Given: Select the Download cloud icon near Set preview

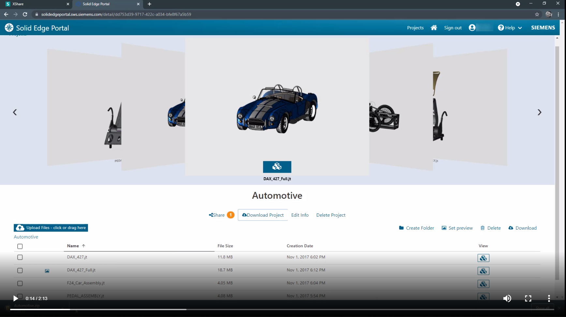Looking at the screenshot, I should click(x=511, y=228).
